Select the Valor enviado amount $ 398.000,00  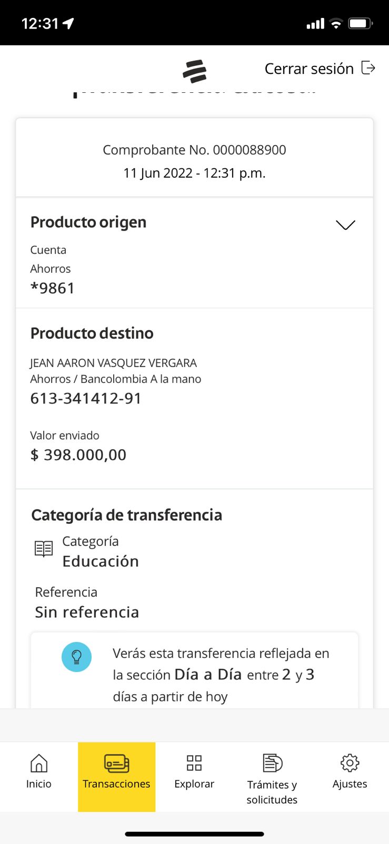(78, 455)
